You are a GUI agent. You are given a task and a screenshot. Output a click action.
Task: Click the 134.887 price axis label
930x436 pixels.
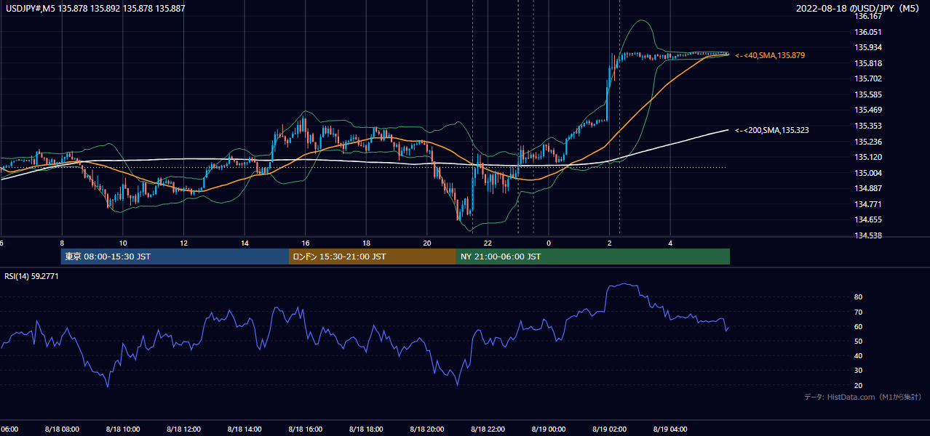coord(867,188)
